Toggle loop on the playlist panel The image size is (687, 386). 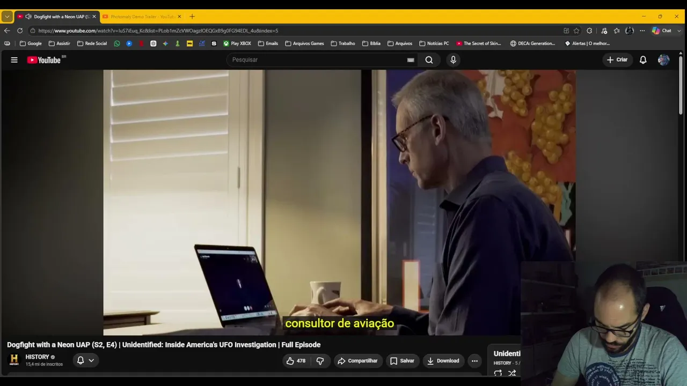pos(498,373)
